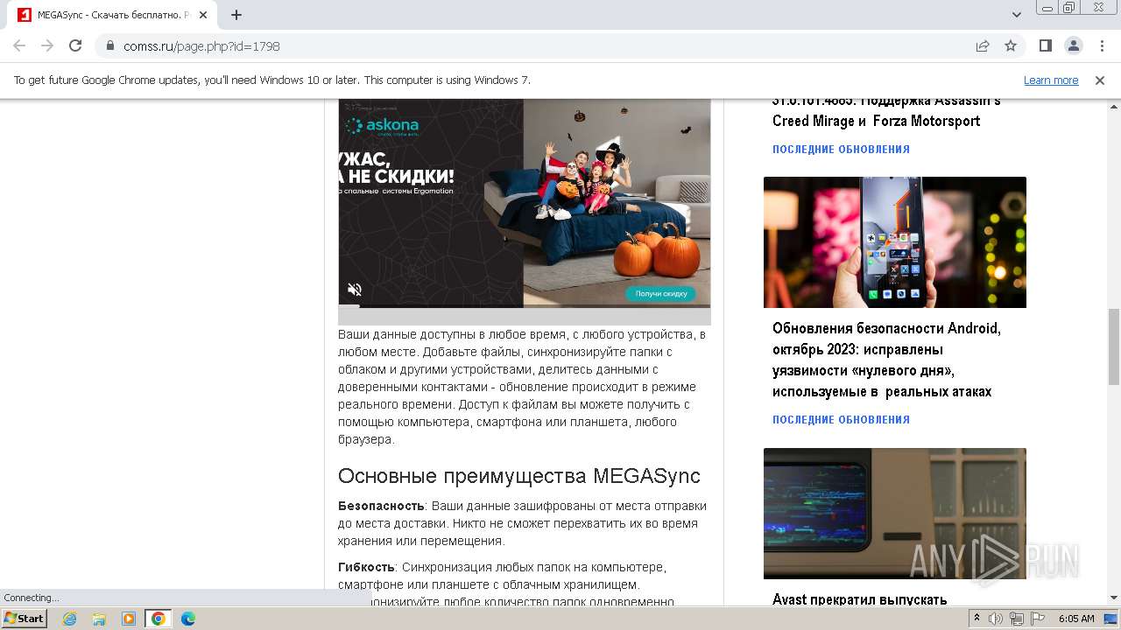Click the bold word "Гибкость"
The height and width of the screenshot is (630, 1121).
tap(366, 567)
